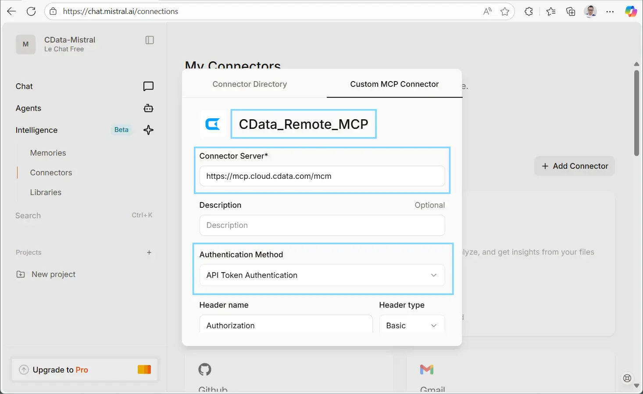Open new chat via Chat icon
The width and height of the screenshot is (643, 394).
(148, 86)
